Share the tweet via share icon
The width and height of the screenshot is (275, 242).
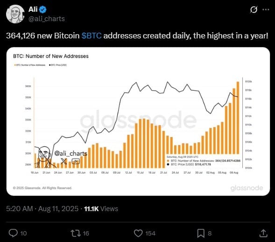(263, 233)
